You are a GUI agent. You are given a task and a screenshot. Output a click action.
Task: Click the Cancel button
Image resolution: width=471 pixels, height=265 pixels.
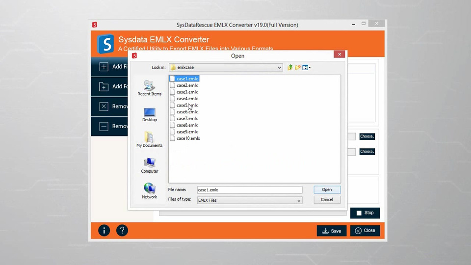(327, 200)
